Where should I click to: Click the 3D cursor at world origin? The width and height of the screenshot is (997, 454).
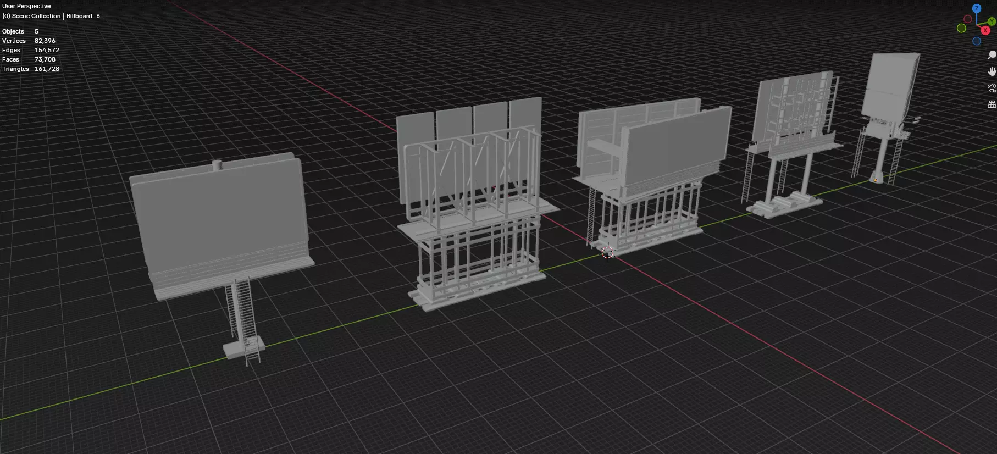(607, 252)
